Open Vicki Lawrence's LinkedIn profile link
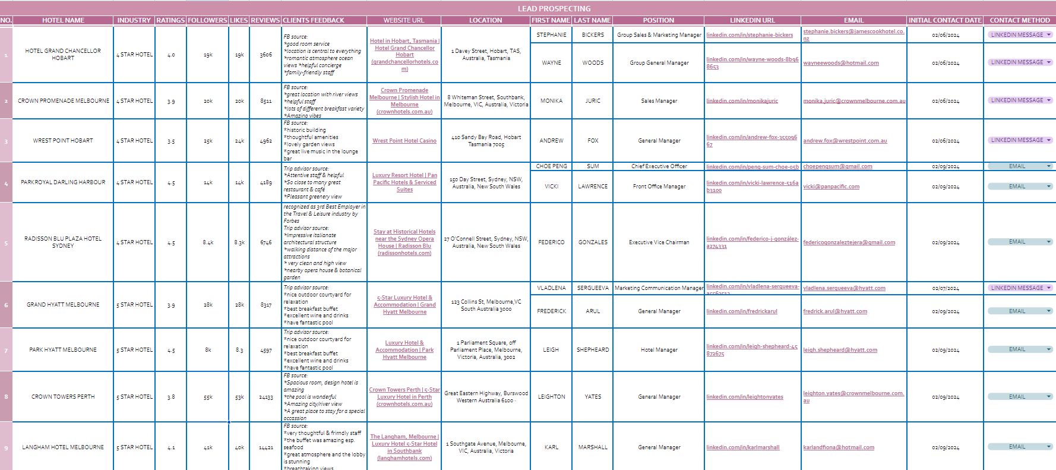This screenshot has width=1056, height=470. tap(753, 187)
